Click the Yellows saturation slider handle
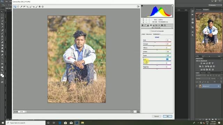The height and width of the screenshot is (125, 223). pyautogui.click(x=157, y=50)
